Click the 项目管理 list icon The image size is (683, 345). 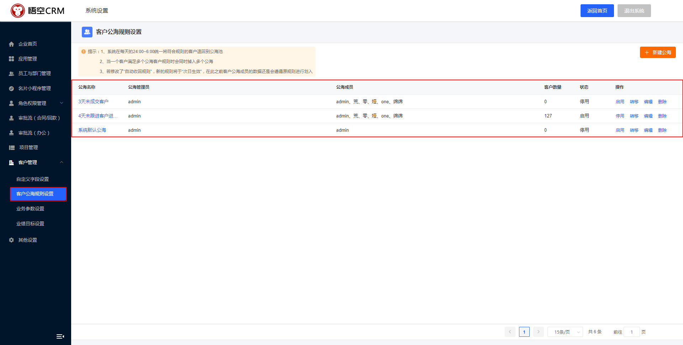tap(12, 147)
